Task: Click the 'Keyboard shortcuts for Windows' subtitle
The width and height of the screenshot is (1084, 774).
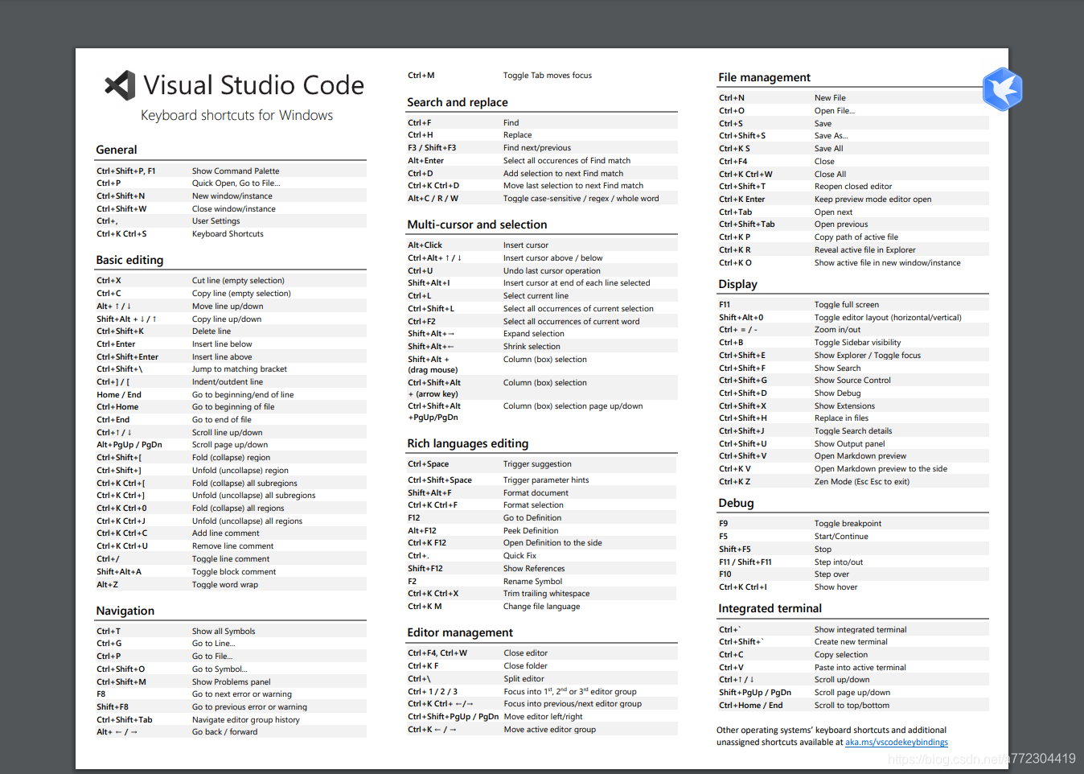Action: coord(237,115)
